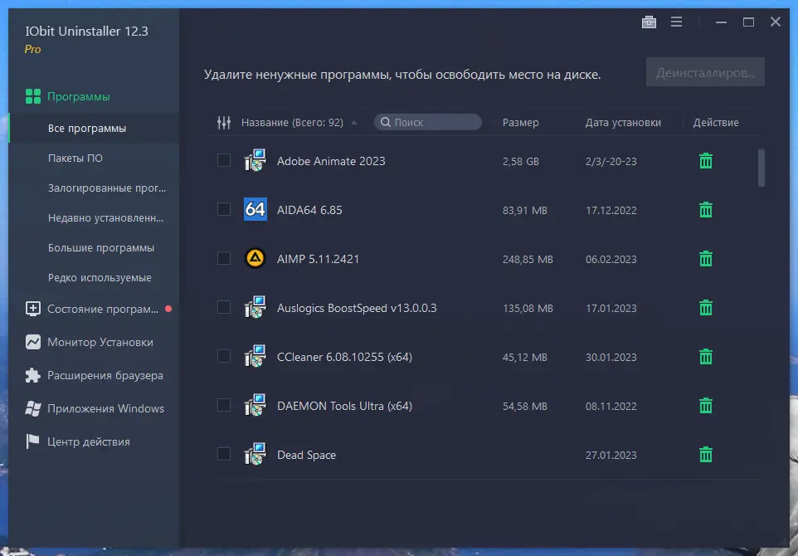Sort the list by Дата установки column
The height and width of the screenshot is (556, 798).
[x=623, y=123]
